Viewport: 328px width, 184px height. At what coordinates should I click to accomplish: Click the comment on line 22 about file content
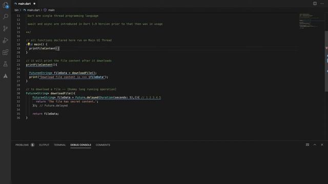click(x=69, y=61)
